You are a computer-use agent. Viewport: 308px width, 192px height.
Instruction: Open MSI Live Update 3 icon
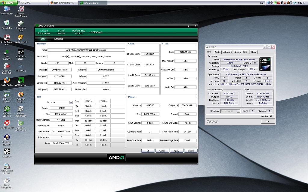(x=7, y=111)
